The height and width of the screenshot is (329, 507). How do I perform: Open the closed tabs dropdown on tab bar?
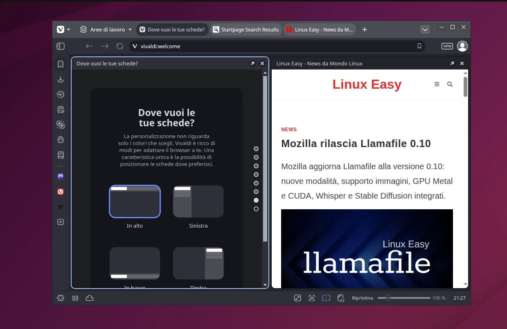425,29
